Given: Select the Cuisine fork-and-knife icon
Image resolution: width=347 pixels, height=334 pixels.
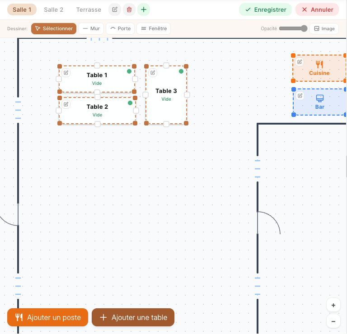Looking at the screenshot, I should point(319,65).
